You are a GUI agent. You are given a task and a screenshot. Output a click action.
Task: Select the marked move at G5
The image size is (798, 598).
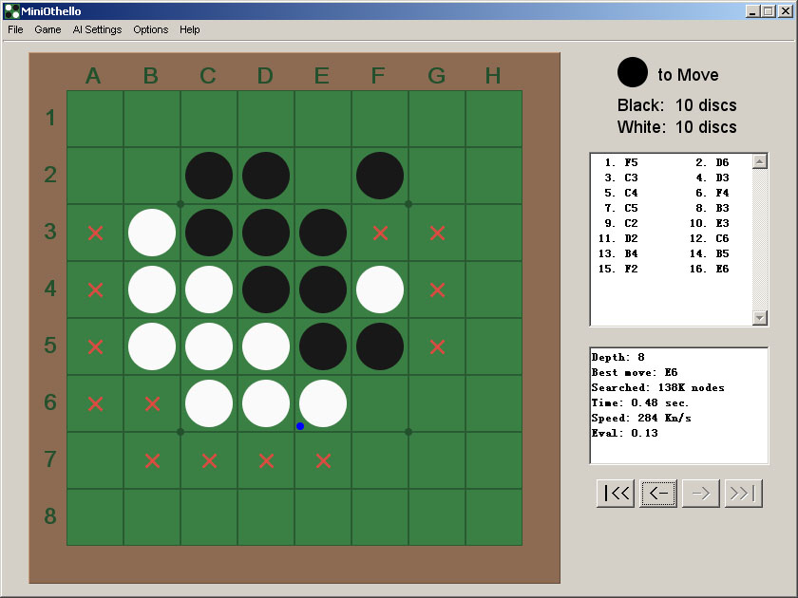[437, 346]
